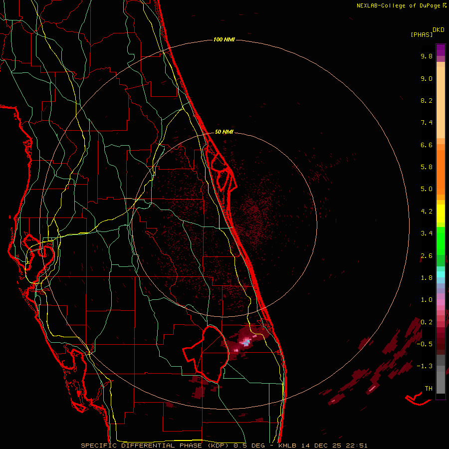
Task: Click the 1.8 color scale value
Action: [x=427, y=278]
